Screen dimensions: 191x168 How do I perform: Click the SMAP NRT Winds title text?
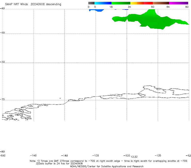(x=17, y=4)
